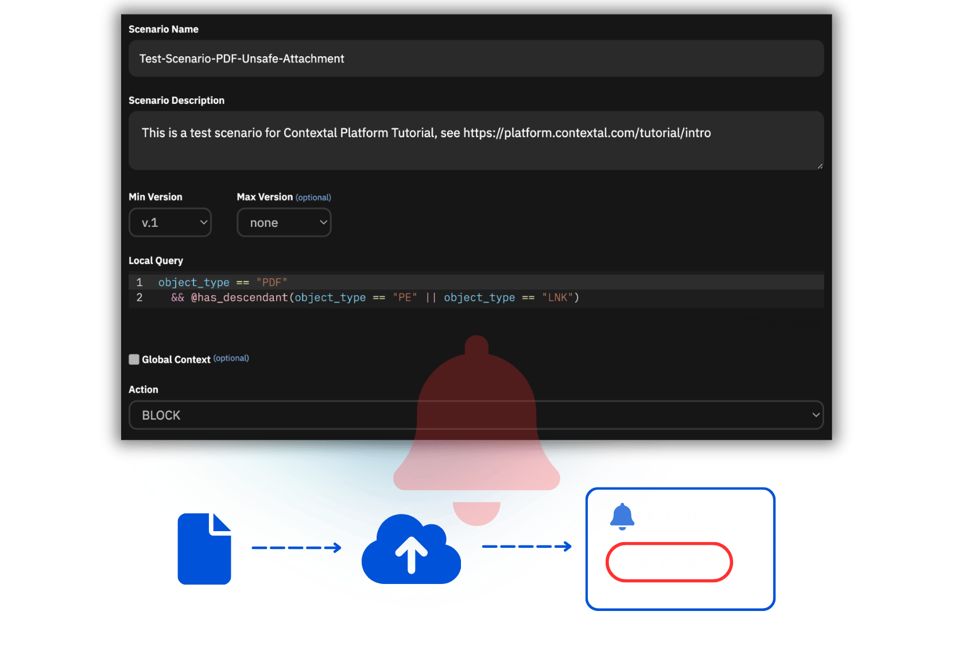The width and height of the screenshot is (969, 646).
Task: Open the Min Version dropdown showing v.1
Action: tap(170, 222)
